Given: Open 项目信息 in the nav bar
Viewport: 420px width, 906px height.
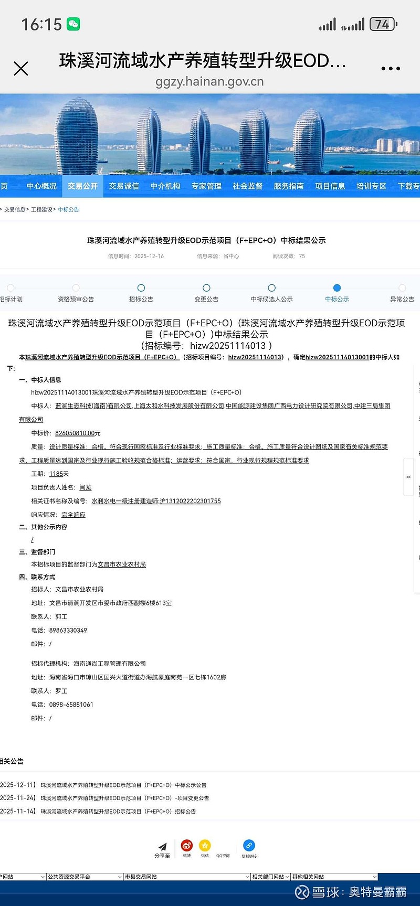Looking at the screenshot, I should [x=330, y=186].
